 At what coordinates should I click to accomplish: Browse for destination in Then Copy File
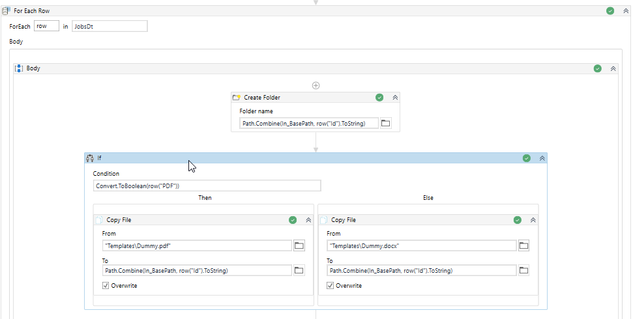click(299, 270)
